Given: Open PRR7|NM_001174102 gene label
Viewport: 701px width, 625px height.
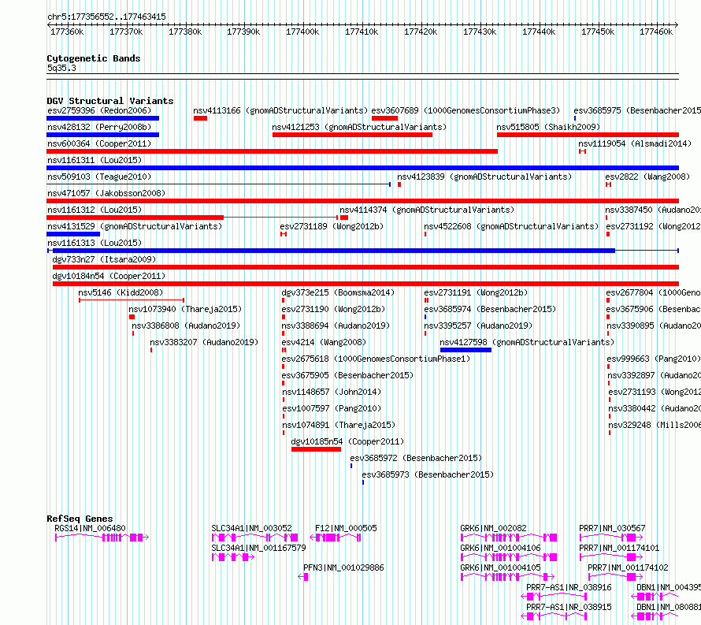Looking at the screenshot, I should [x=628, y=567].
